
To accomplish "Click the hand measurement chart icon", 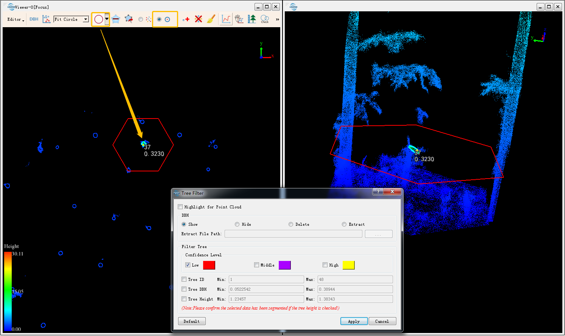I will 239,19.
